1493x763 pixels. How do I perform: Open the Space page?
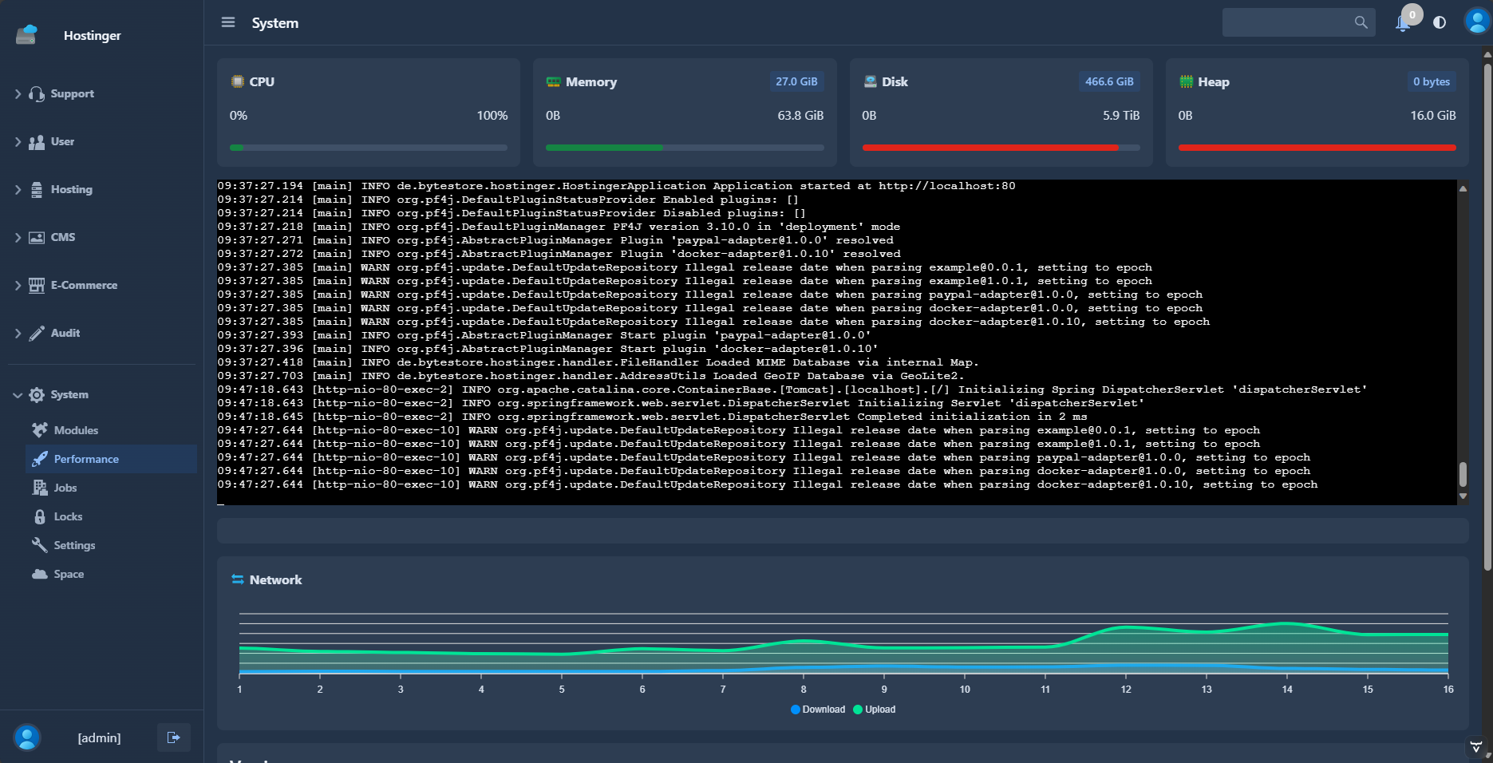click(x=111, y=574)
